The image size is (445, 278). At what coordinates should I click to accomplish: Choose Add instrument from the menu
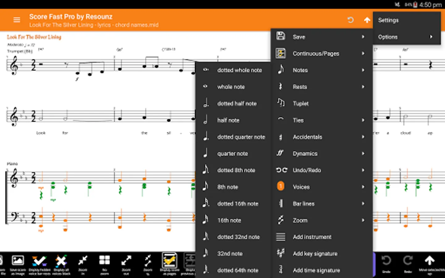coord(312,237)
